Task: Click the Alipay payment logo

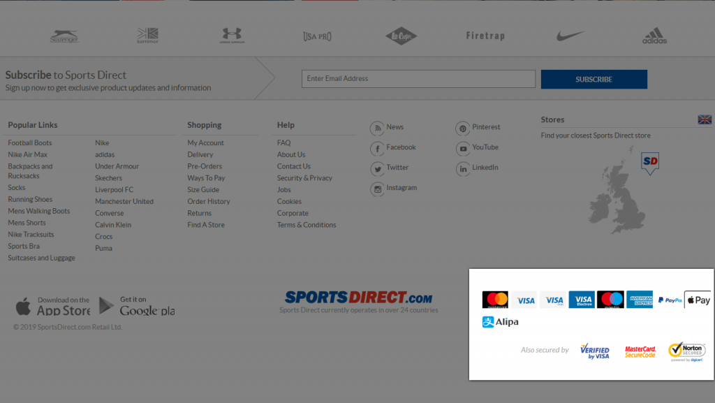Action: coord(499,322)
